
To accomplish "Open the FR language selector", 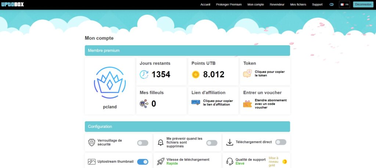I will tap(344, 4).
